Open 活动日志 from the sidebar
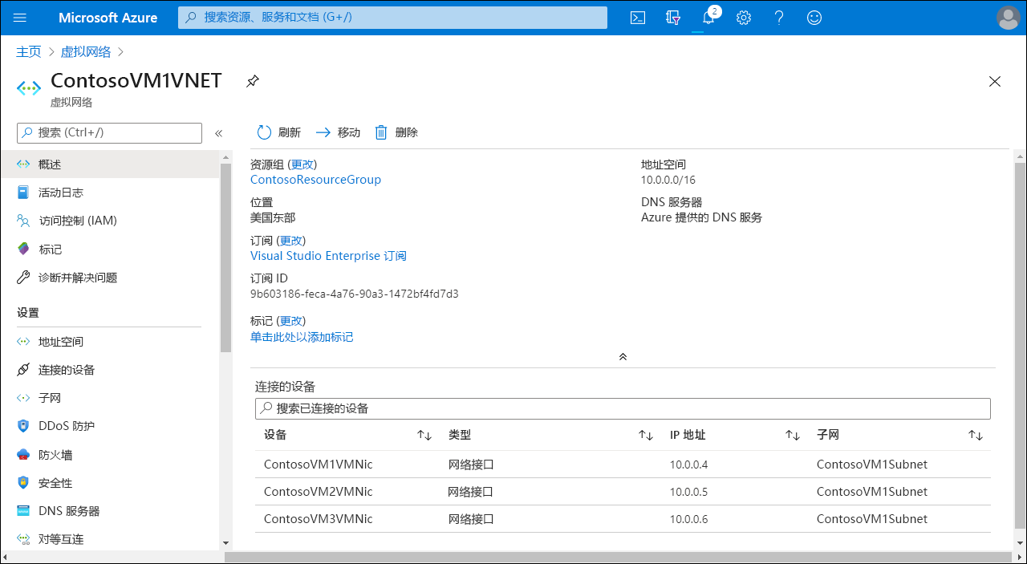The height and width of the screenshot is (564, 1027). [x=56, y=192]
